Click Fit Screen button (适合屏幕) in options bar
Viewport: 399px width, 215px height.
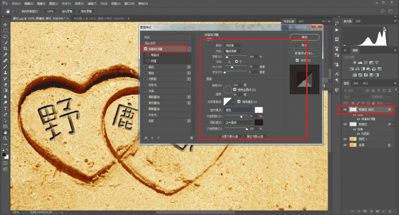pos(67,11)
